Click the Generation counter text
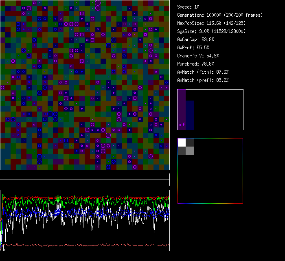Image resolution: width=285 pixels, height=261 pixels. [x=220, y=15]
